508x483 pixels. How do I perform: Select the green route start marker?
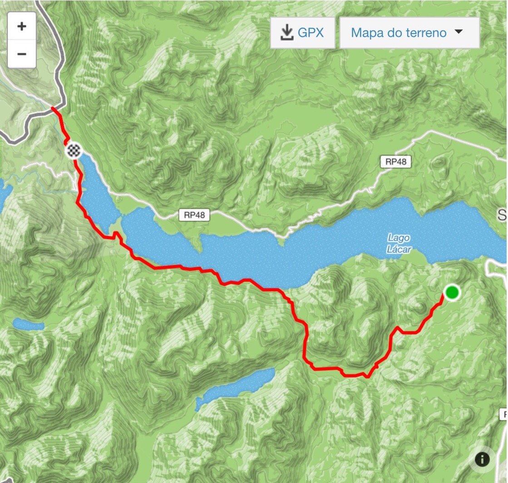452,292
